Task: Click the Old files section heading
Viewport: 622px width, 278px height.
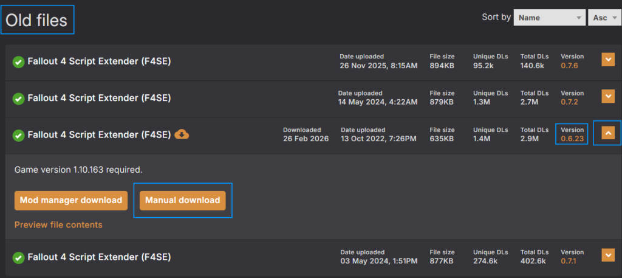Action: click(36, 21)
